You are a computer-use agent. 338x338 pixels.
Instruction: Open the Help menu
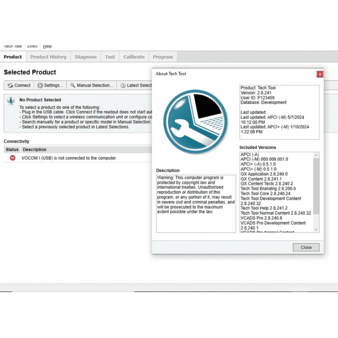click(47, 46)
